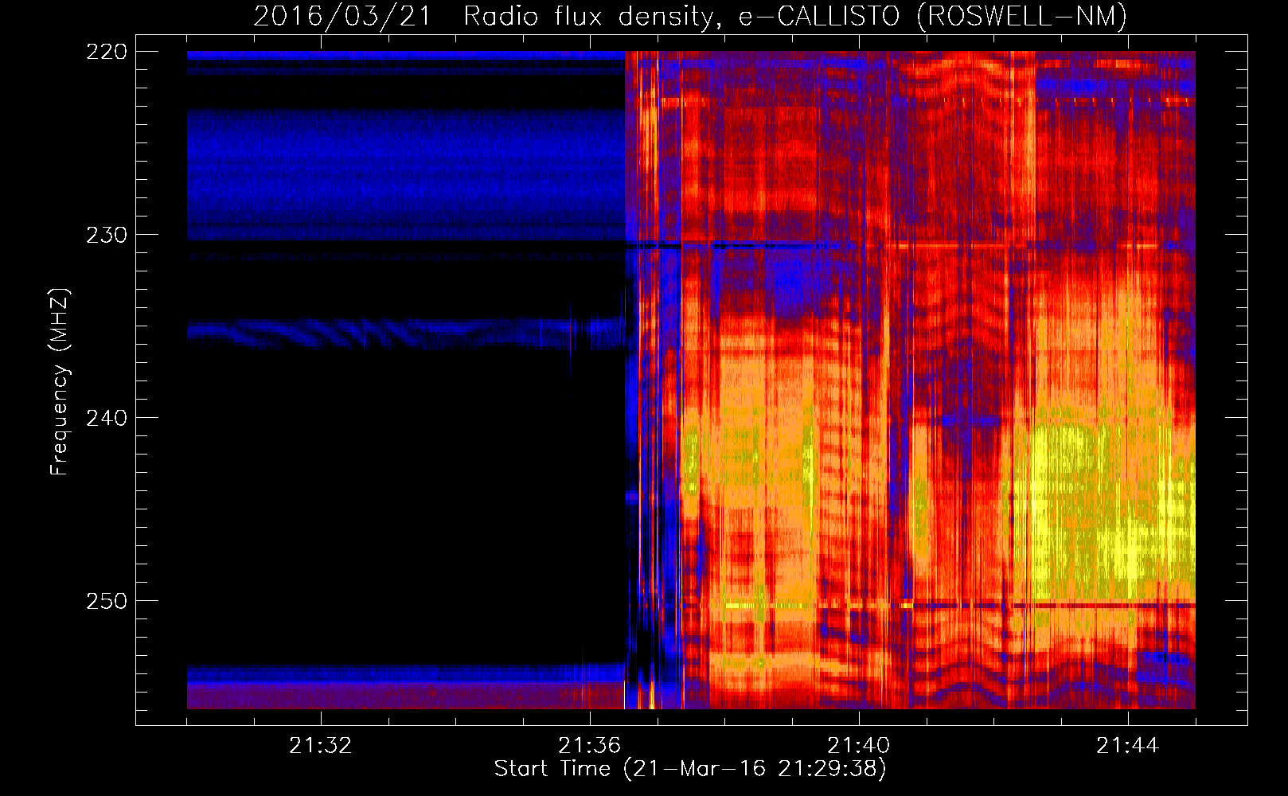Click the '21:32' time axis label
The image size is (1288, 796).
(321, 746)
